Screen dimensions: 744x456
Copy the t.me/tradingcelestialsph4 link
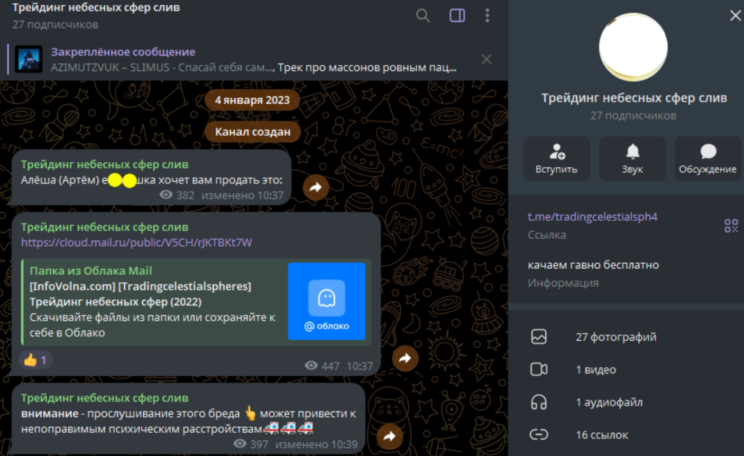coord(592,217)
